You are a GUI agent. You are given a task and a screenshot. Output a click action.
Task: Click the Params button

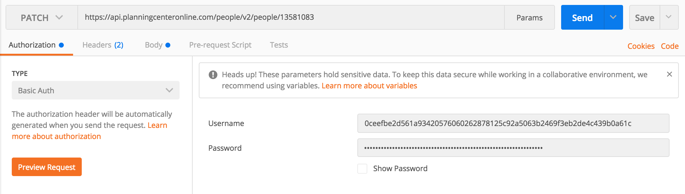pyautogui.click(x=530, y=17)
